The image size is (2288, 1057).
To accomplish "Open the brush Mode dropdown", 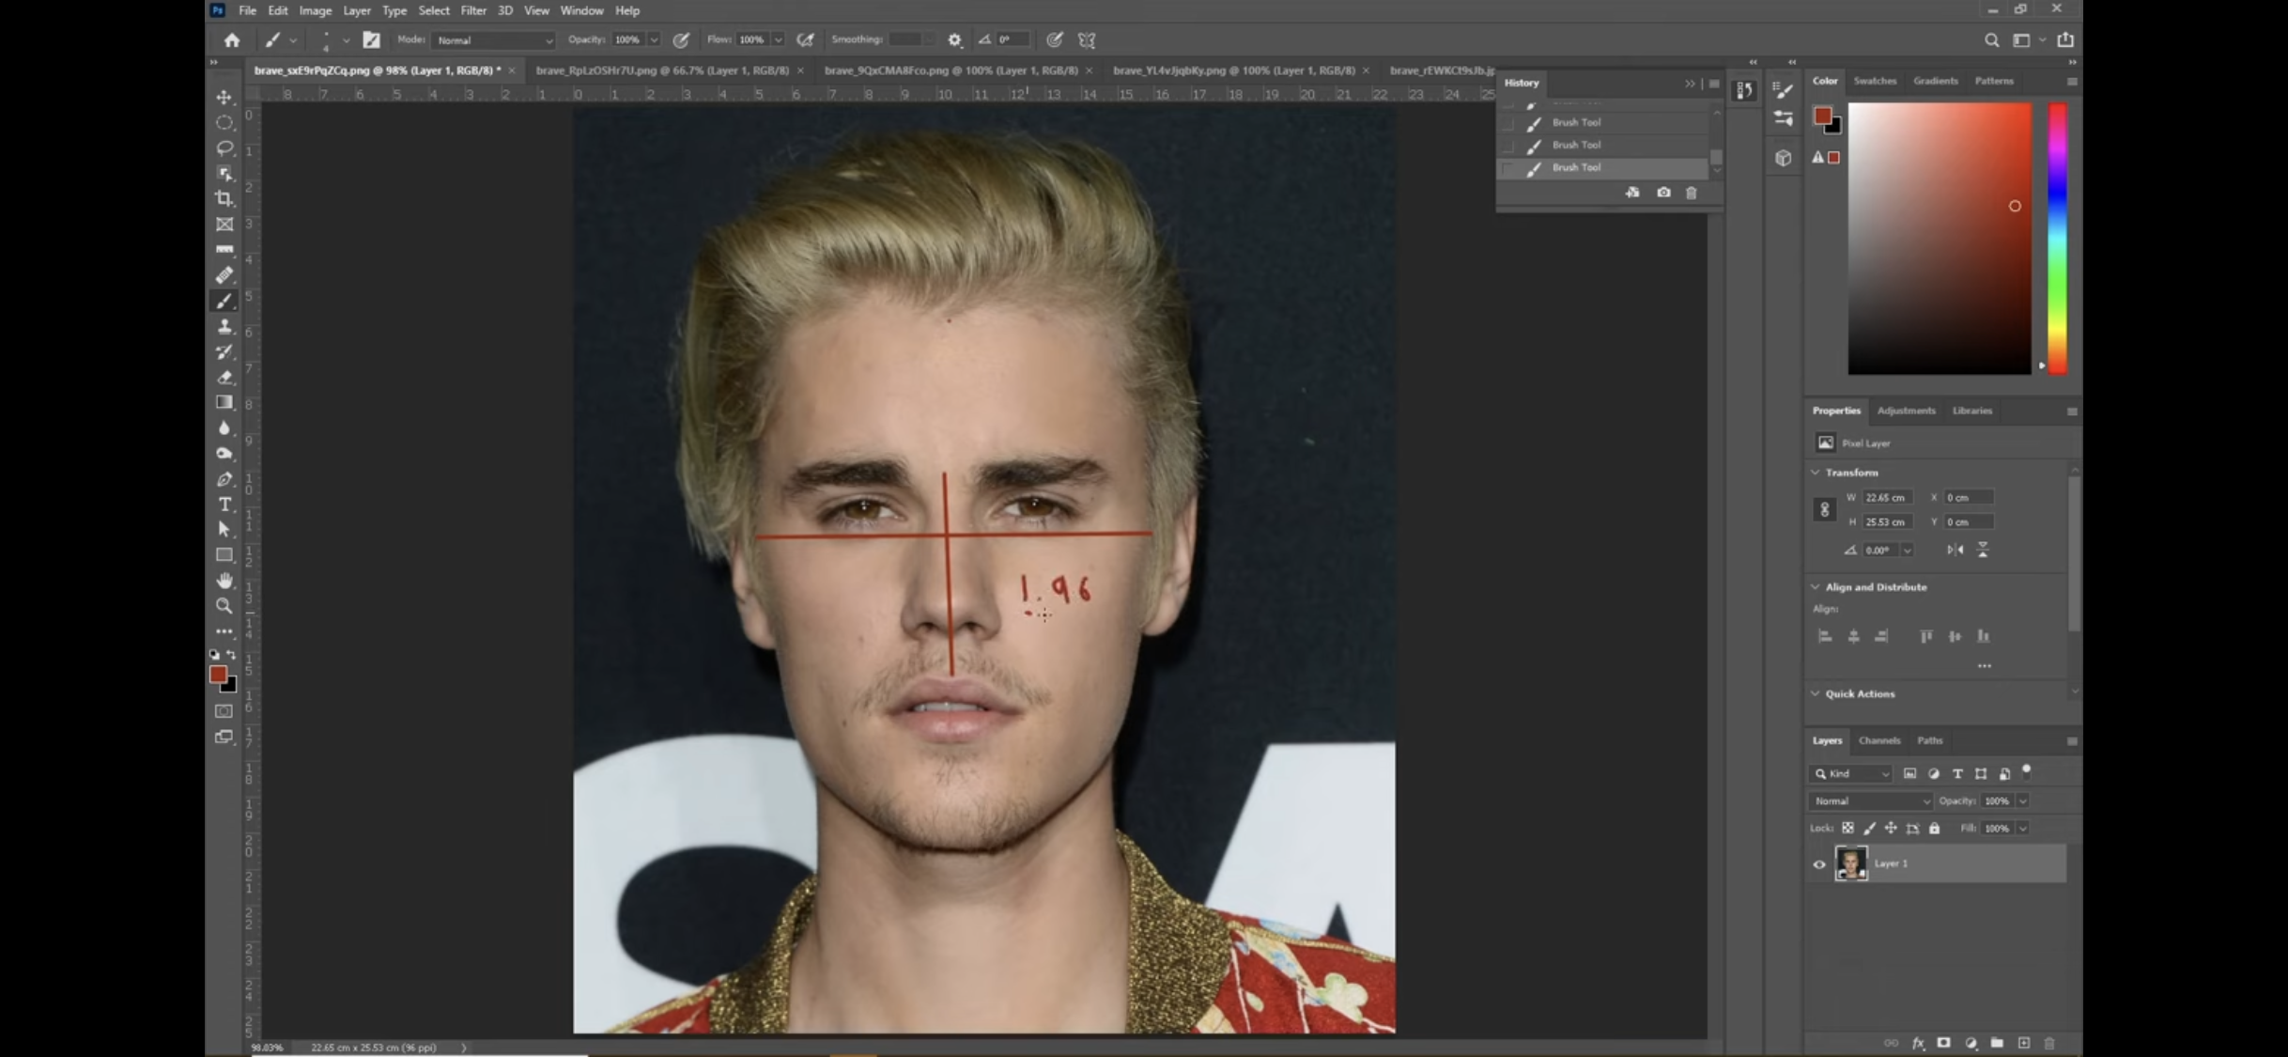I will 494,39.
